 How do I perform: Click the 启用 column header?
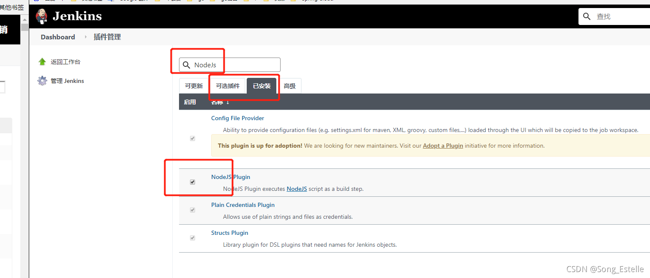point(190,102)
